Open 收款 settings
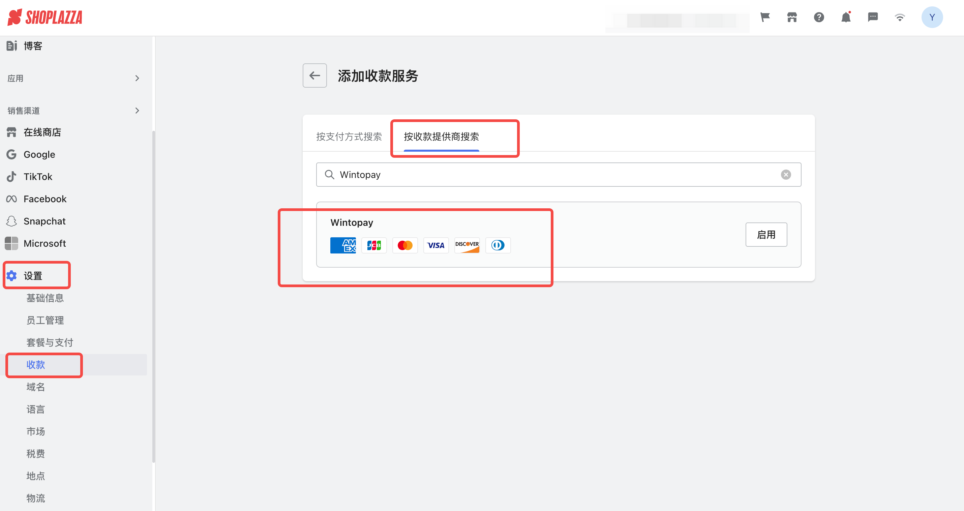 (x=35, y=365)
